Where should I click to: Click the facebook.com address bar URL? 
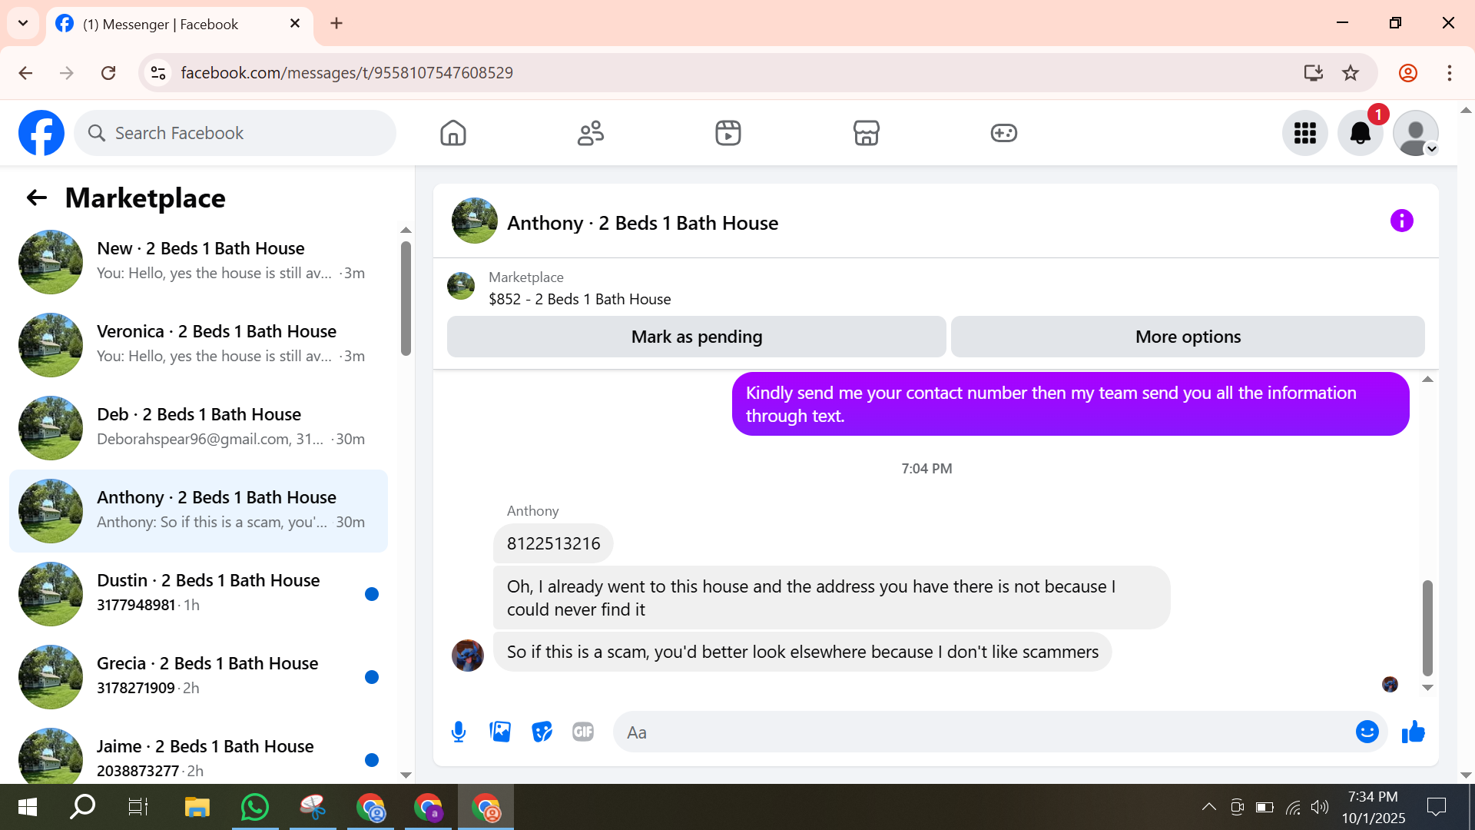click(x=346, y=73)
